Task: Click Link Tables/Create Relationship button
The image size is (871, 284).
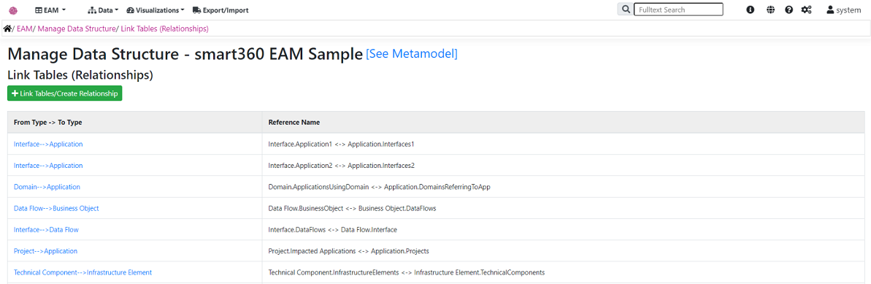Action: click(64, 93)
